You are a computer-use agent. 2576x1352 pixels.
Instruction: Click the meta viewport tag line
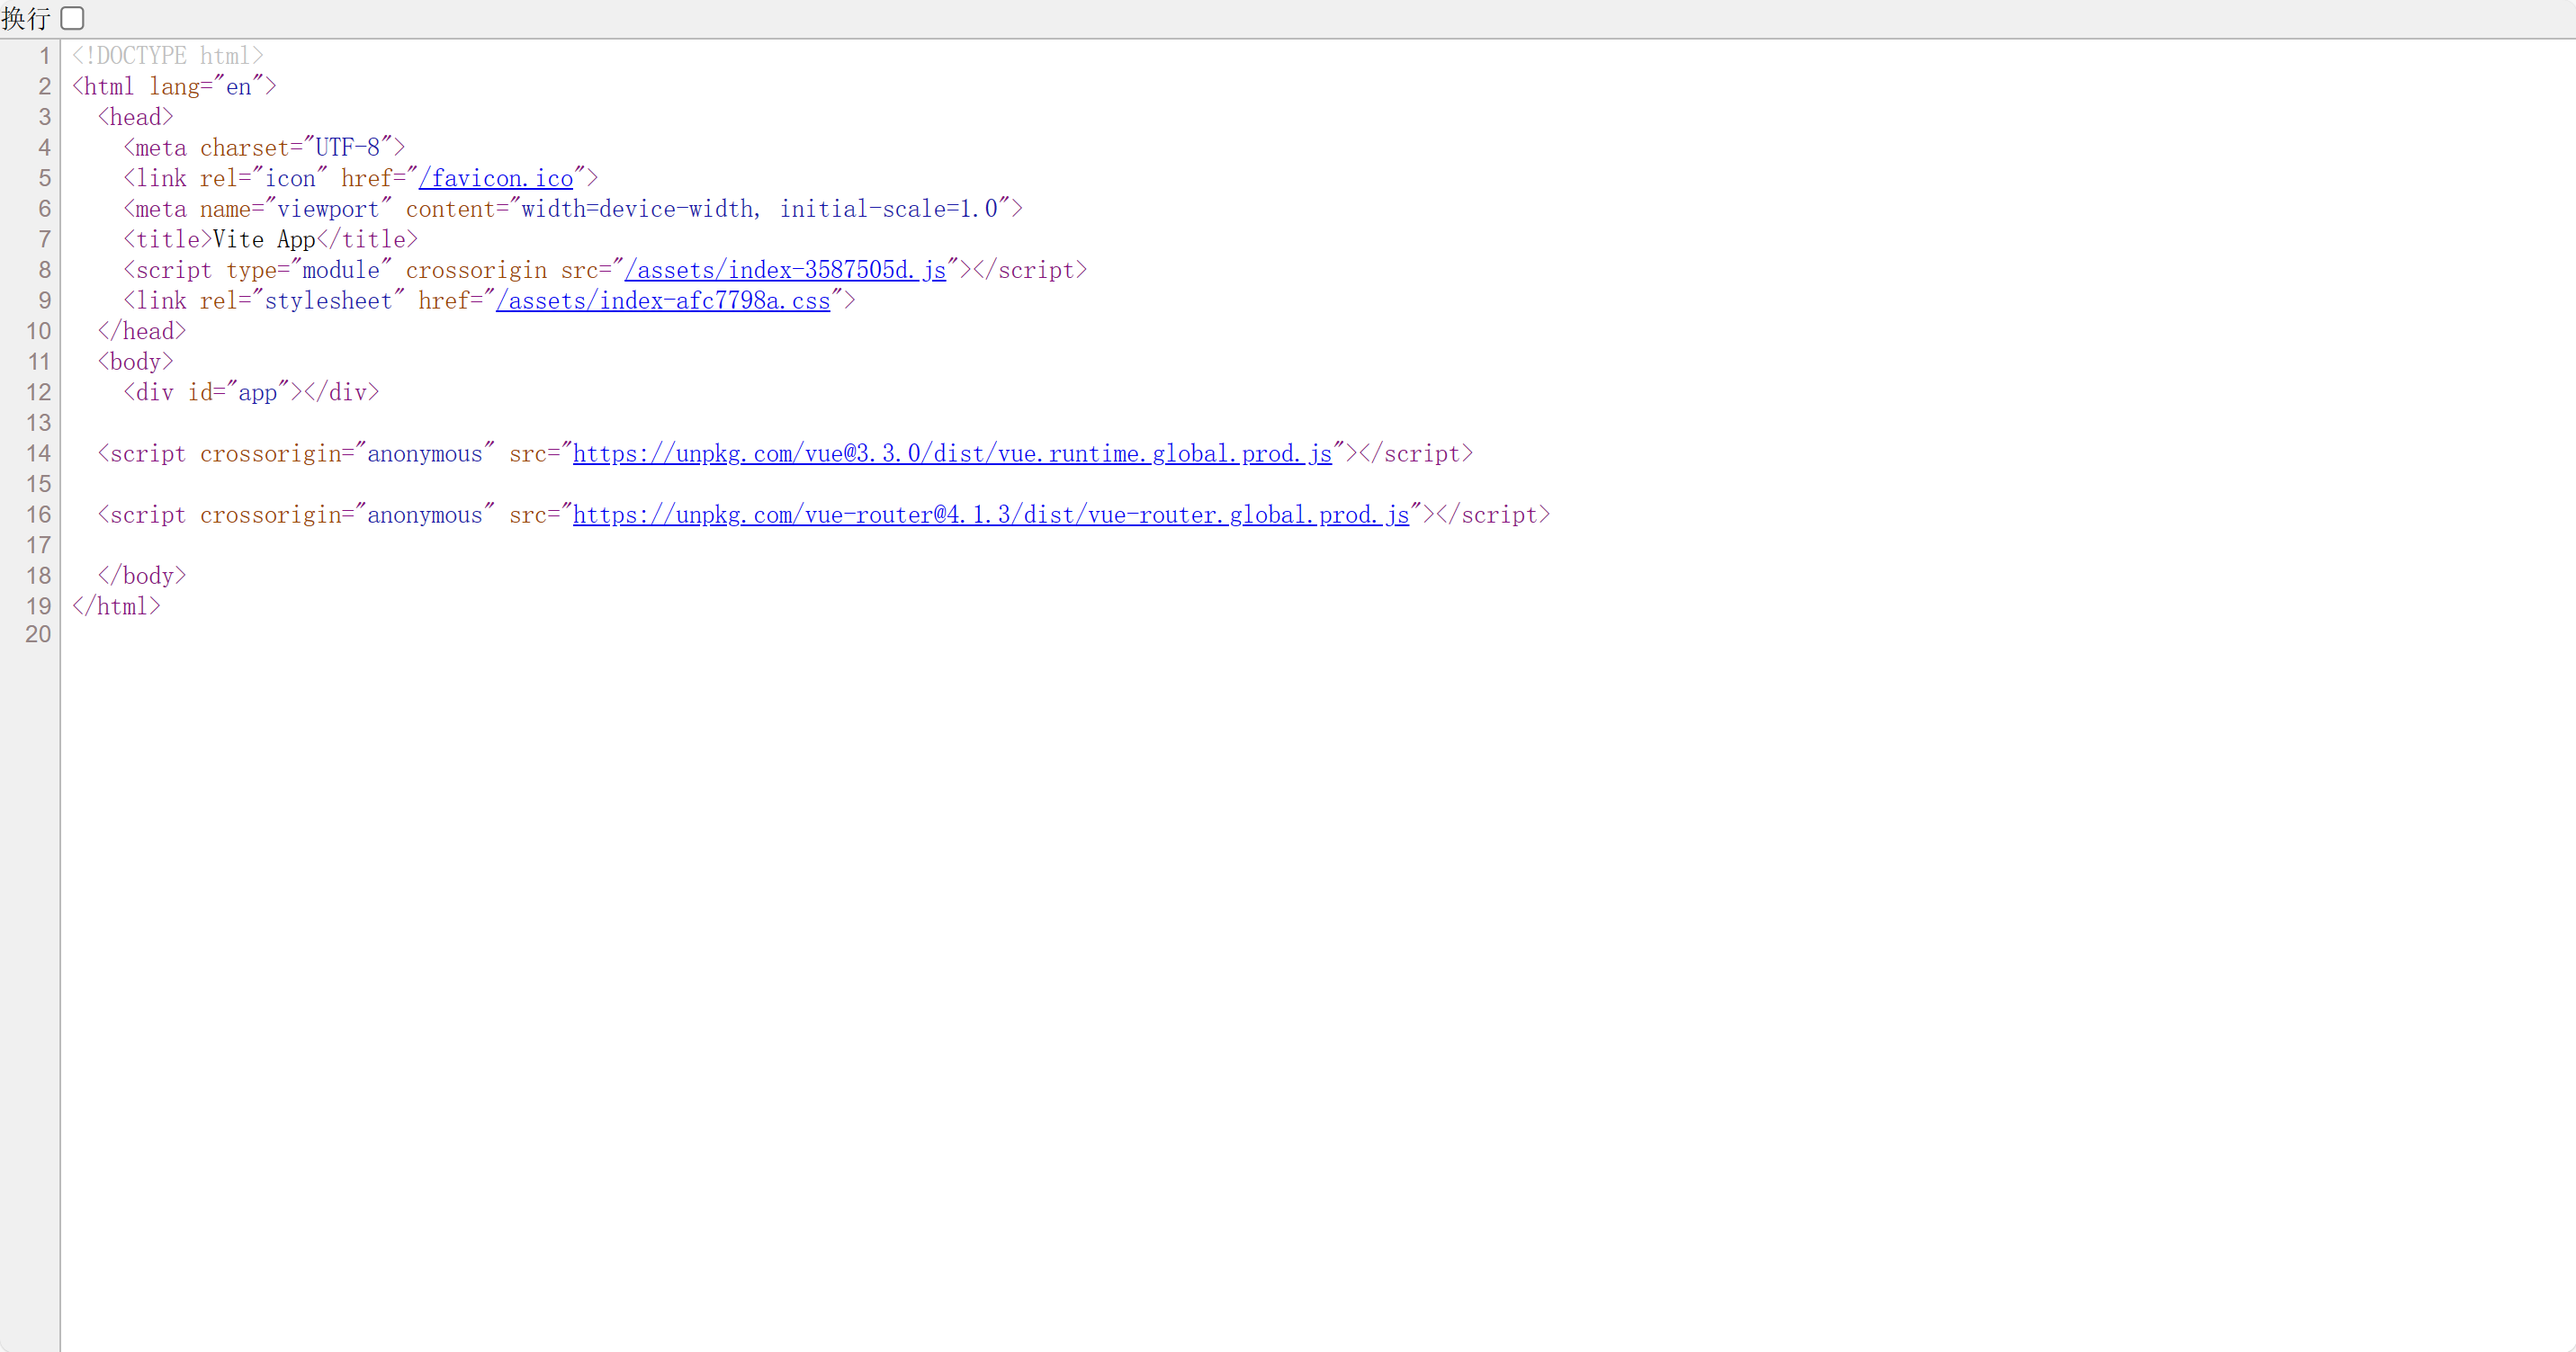tap(572, 209)
